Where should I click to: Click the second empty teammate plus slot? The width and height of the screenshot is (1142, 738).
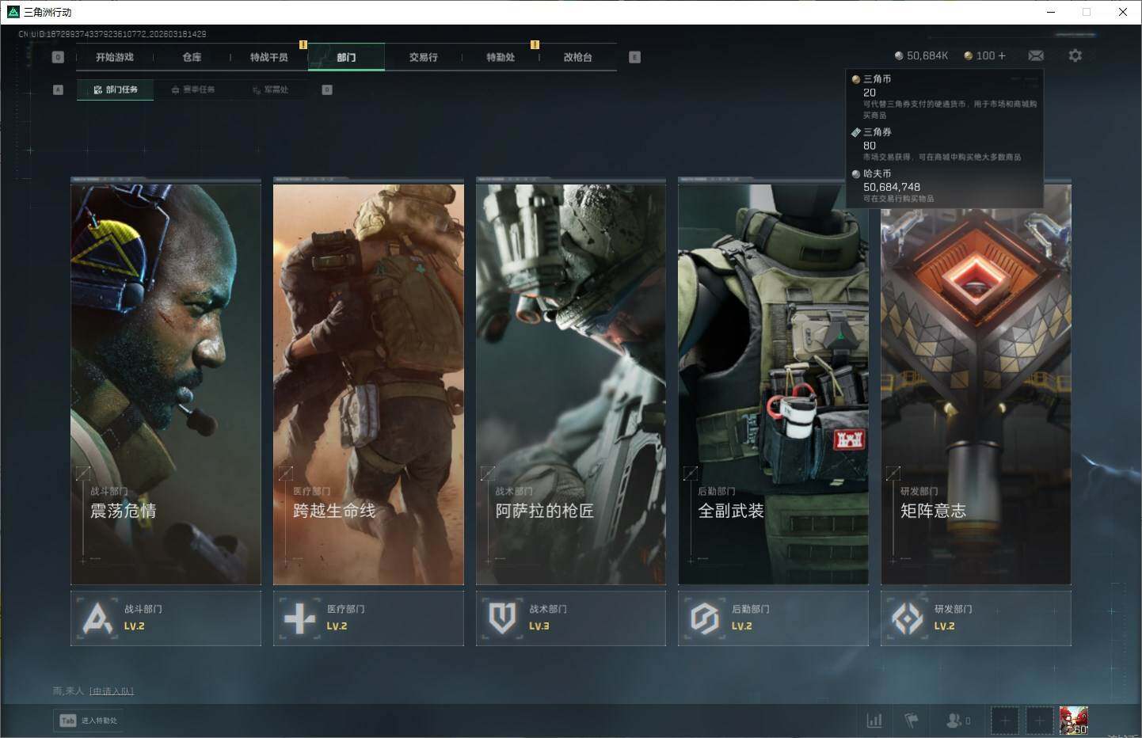coord(1040,721)
